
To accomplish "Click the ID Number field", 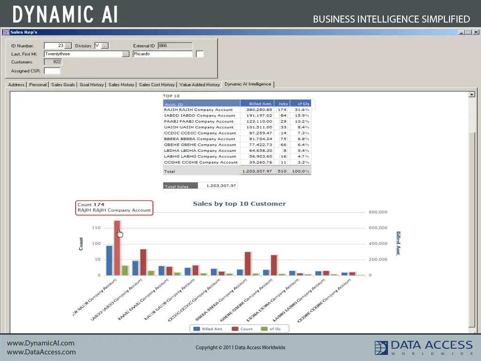I will (x=54, y=46).
